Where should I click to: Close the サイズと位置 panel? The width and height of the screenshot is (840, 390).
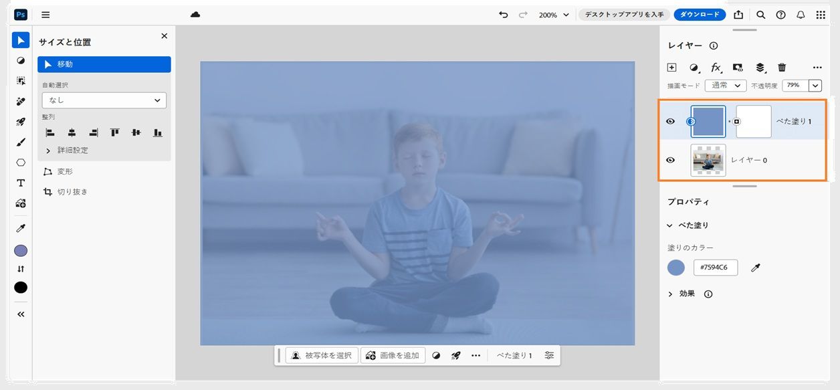pos(165,36)
